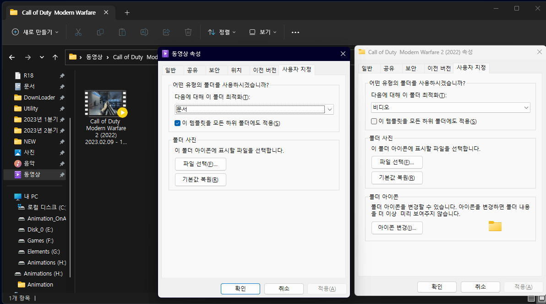Image resolution: width=546 pixels, height=304 pixels.
Task: Open Disk_0 (E:) drive
Action: pos(40,229)
